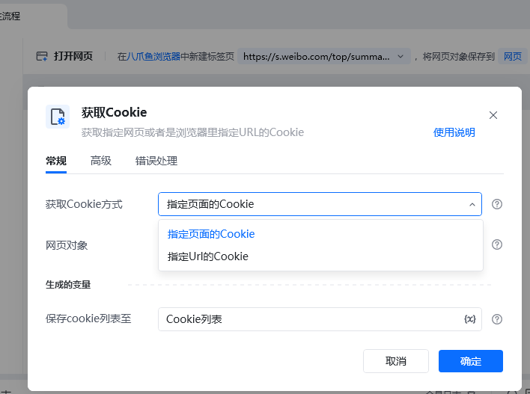Open the 错误处理 tab
Viewport: 530px width, 394px height.
(156, 161)
